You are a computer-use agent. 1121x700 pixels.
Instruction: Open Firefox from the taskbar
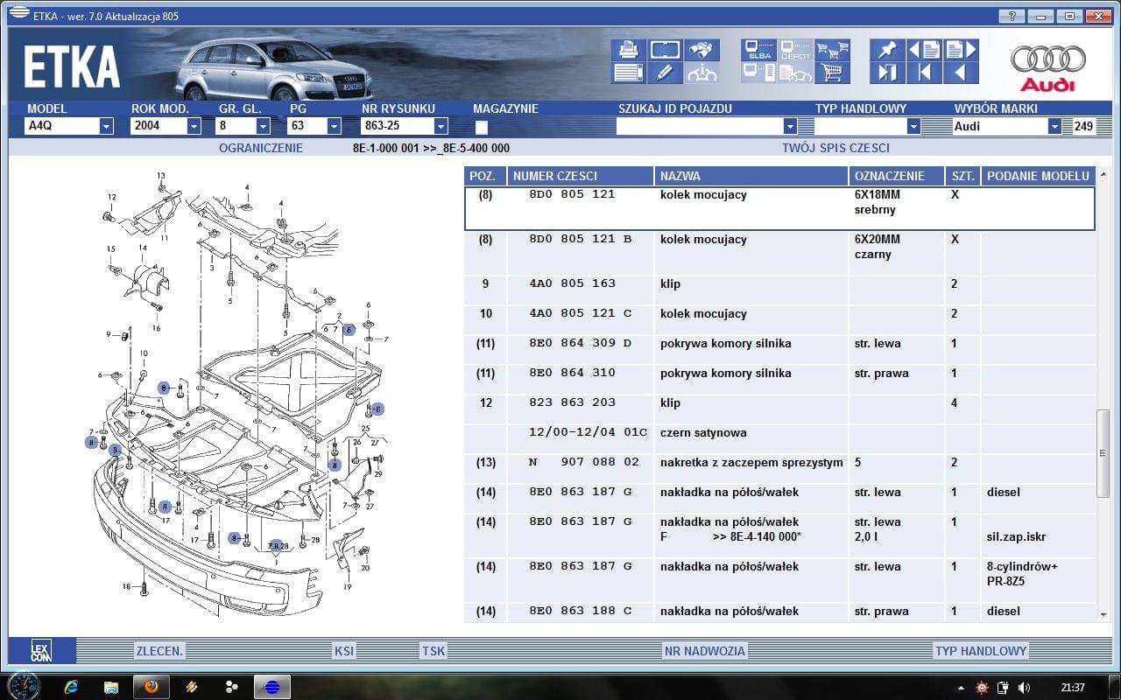[x=151, y=687]
